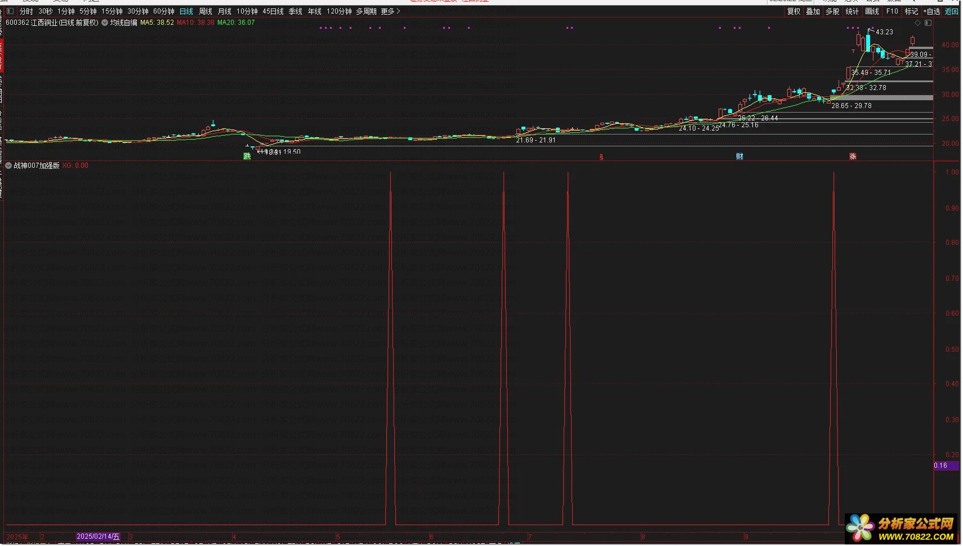Open the 画线 drawing tools

[872, 11]
